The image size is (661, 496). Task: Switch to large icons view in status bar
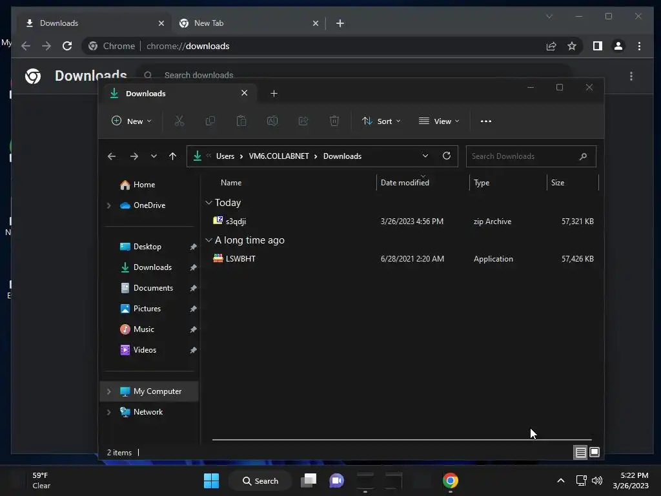(x=595, y=453)
